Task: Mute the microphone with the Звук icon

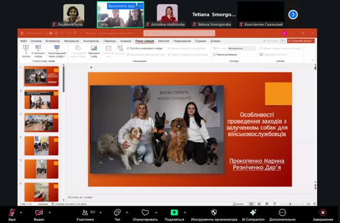Action: 12,212
